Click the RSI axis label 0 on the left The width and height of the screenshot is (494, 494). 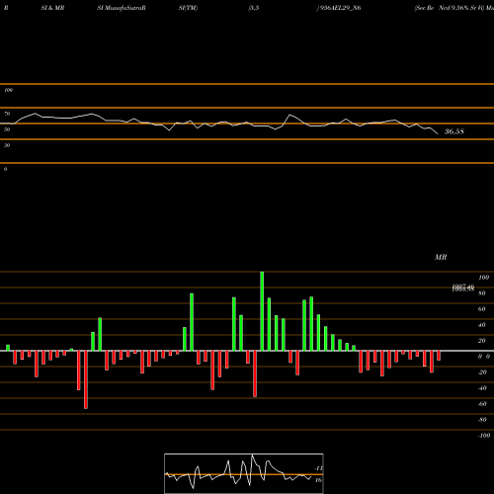click(x=5, y=169)
